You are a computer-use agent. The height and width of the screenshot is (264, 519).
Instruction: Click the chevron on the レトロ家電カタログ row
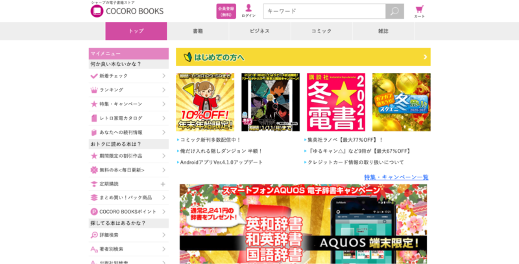pyautogui.click(x=164, y=118)
